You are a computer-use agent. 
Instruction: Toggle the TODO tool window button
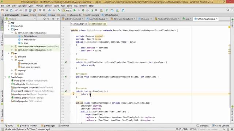tap(9, 126)
